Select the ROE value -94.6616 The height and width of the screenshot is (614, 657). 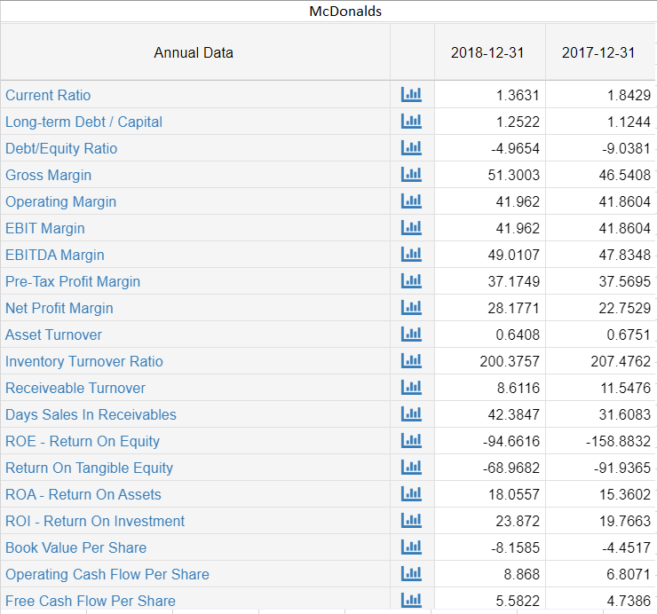[x=511, y=441]
